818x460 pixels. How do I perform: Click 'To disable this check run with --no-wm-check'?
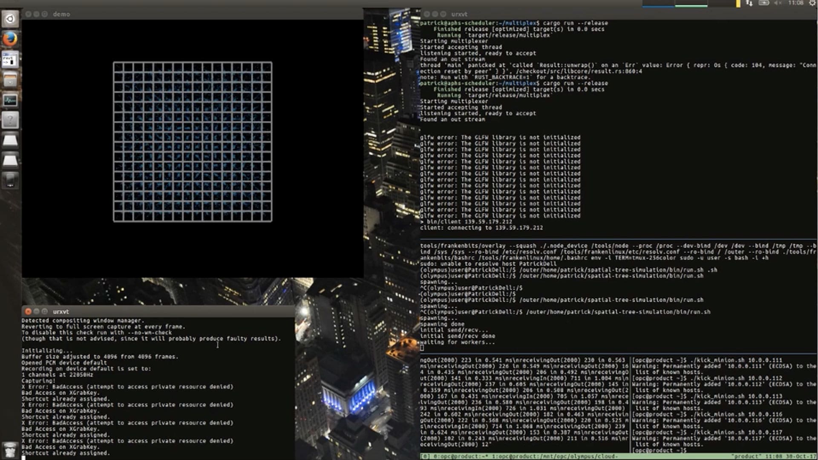point(97,333)
